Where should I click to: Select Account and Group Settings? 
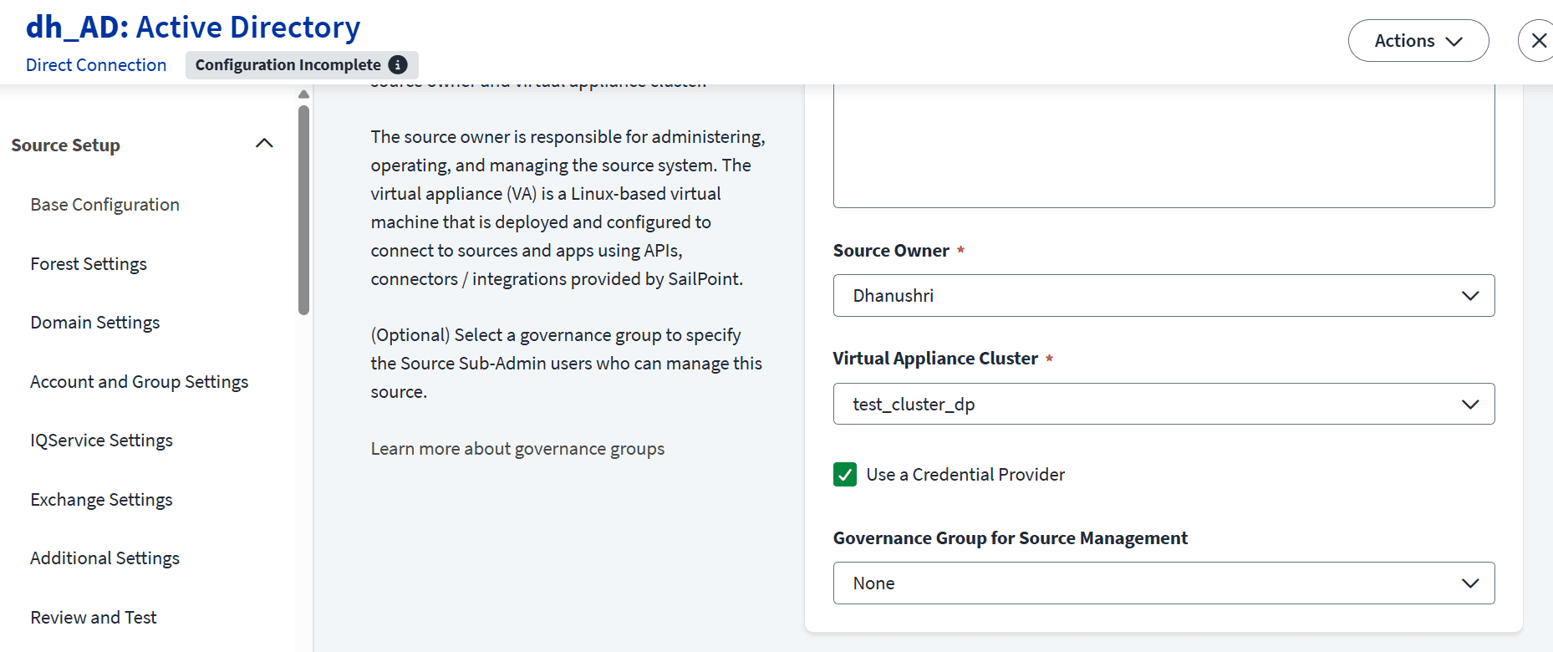tap(140, 382)
